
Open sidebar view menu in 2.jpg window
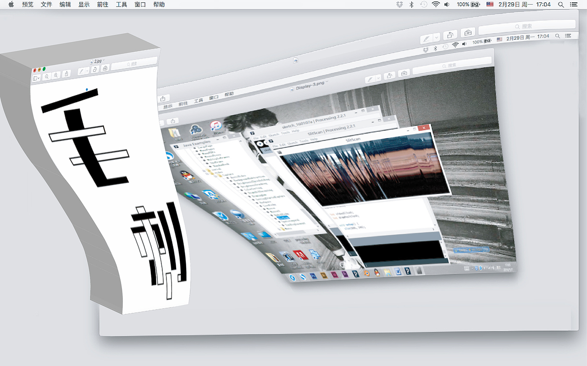coord(37,78)
